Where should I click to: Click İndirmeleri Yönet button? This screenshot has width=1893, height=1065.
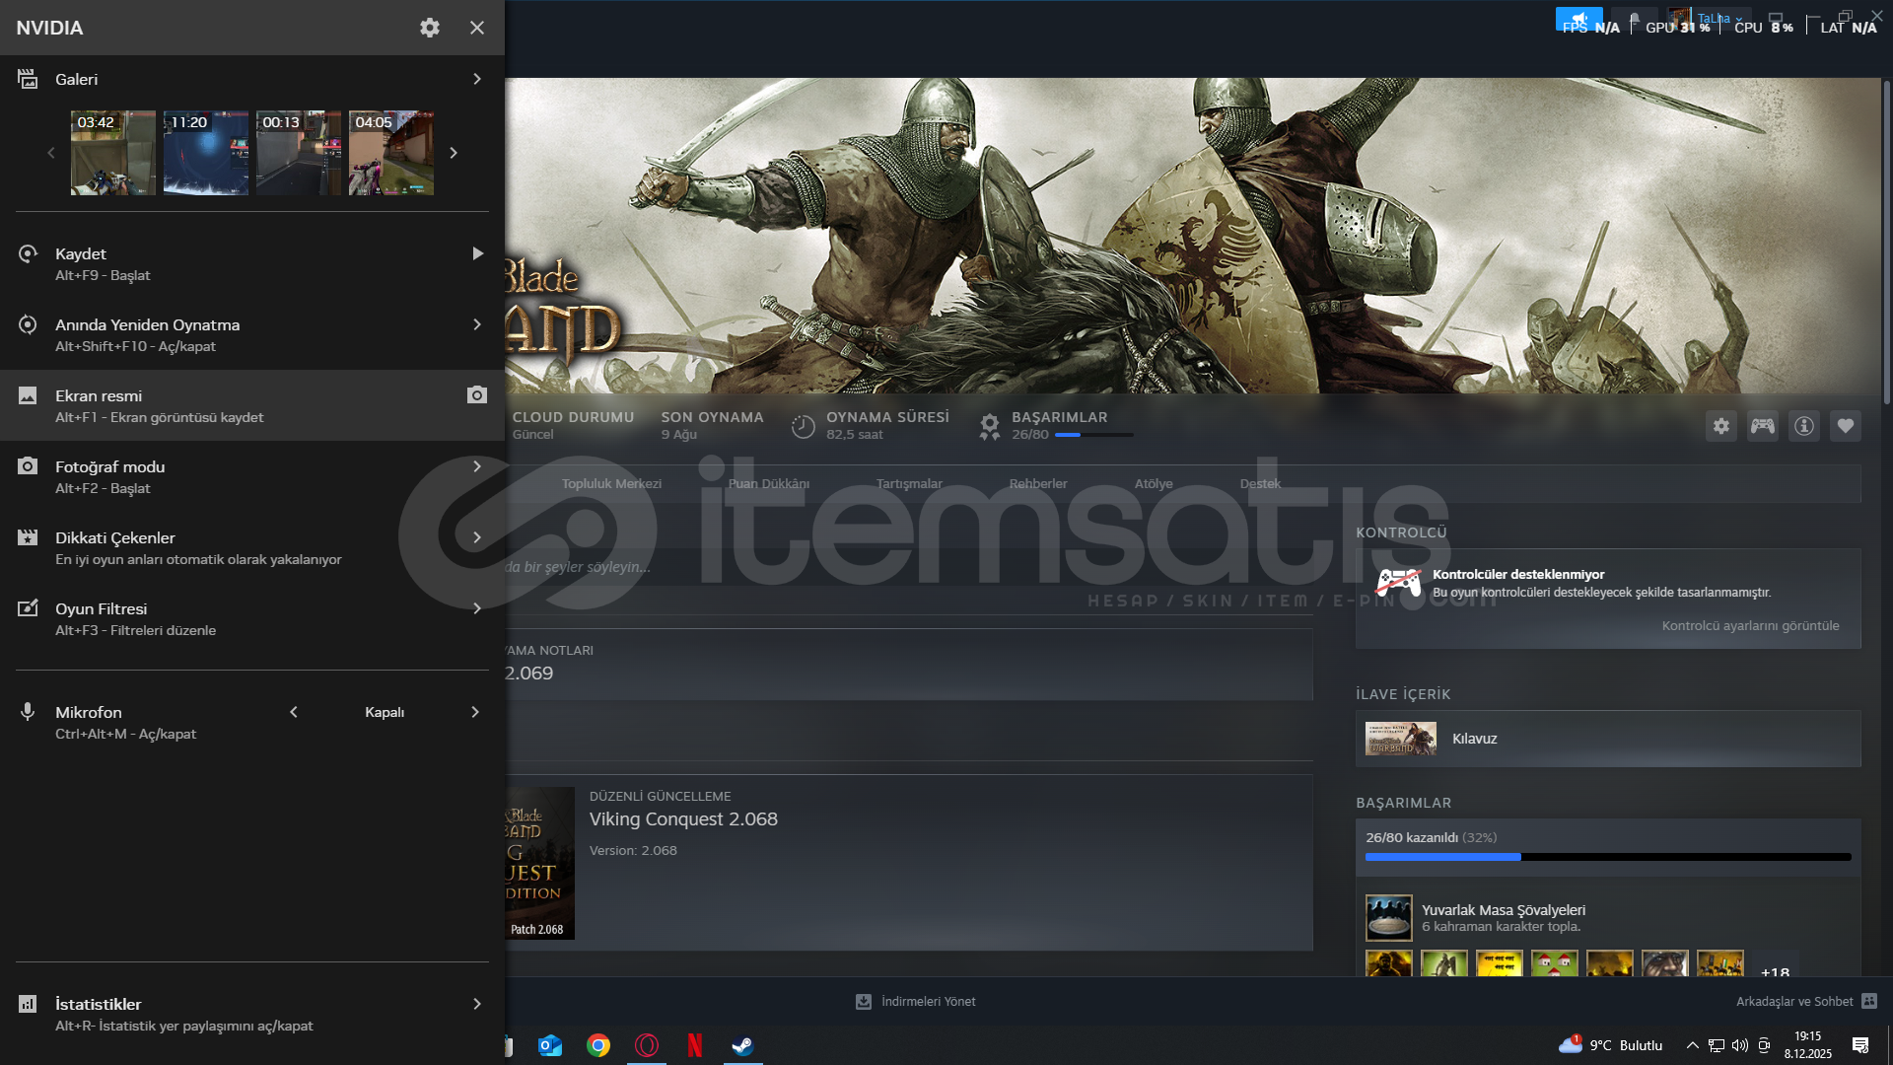click(916, 1001)
